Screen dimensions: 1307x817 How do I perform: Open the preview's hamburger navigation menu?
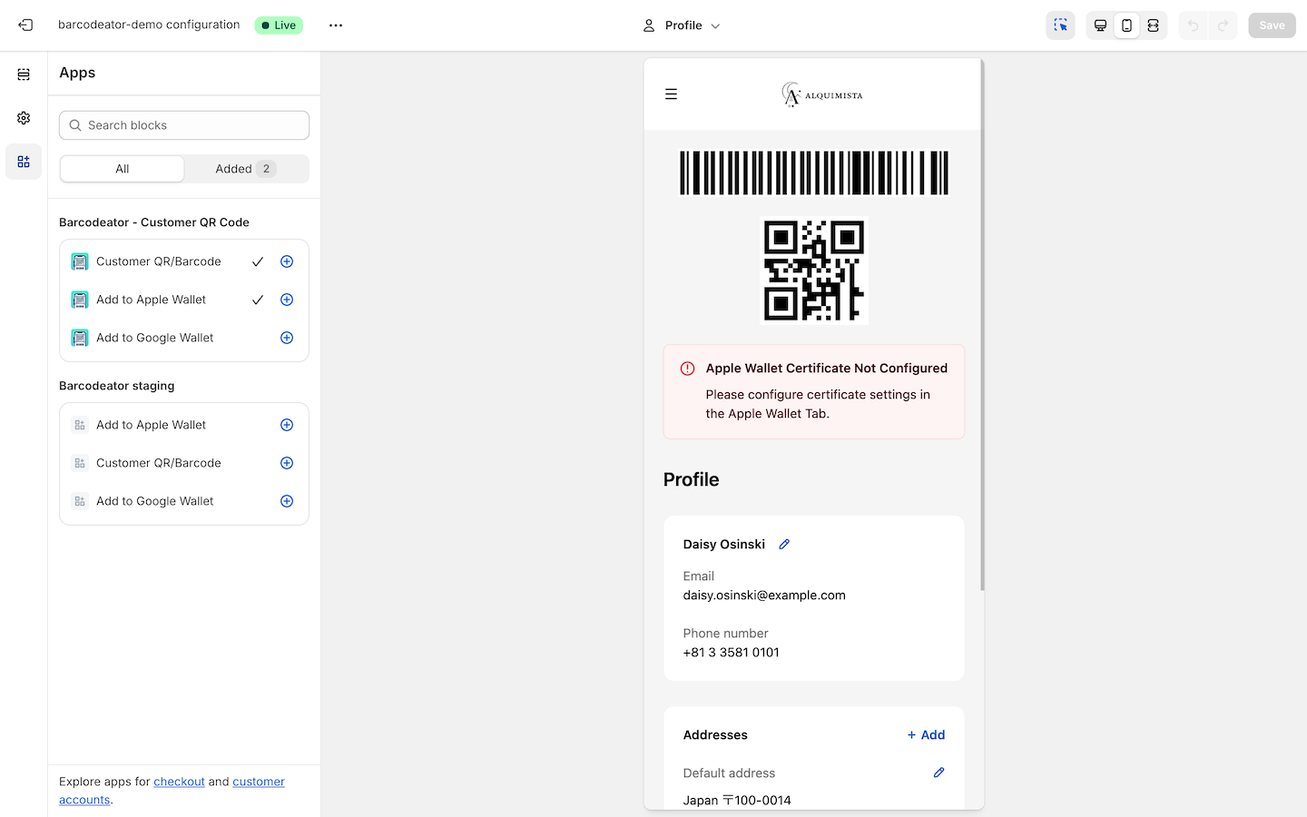coord(671,94)
